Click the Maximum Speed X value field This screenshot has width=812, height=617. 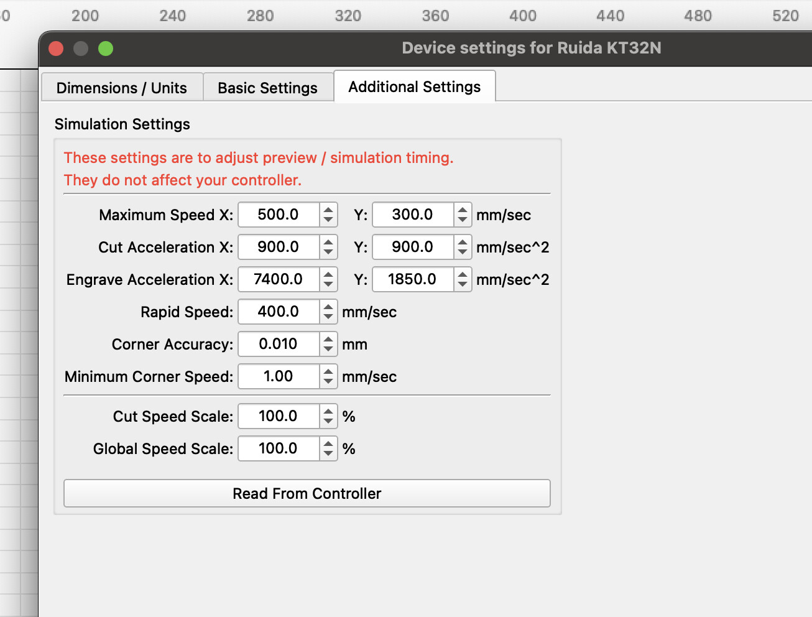pos(279,215)
